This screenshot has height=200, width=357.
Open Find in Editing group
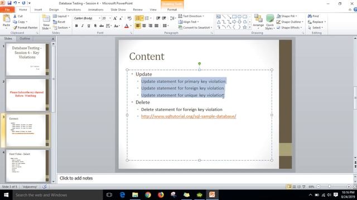tap(313, 16)
